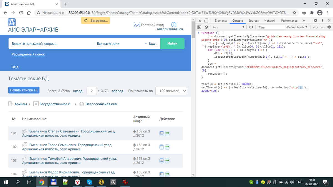Open Skype from taskbar

(89, 182)
